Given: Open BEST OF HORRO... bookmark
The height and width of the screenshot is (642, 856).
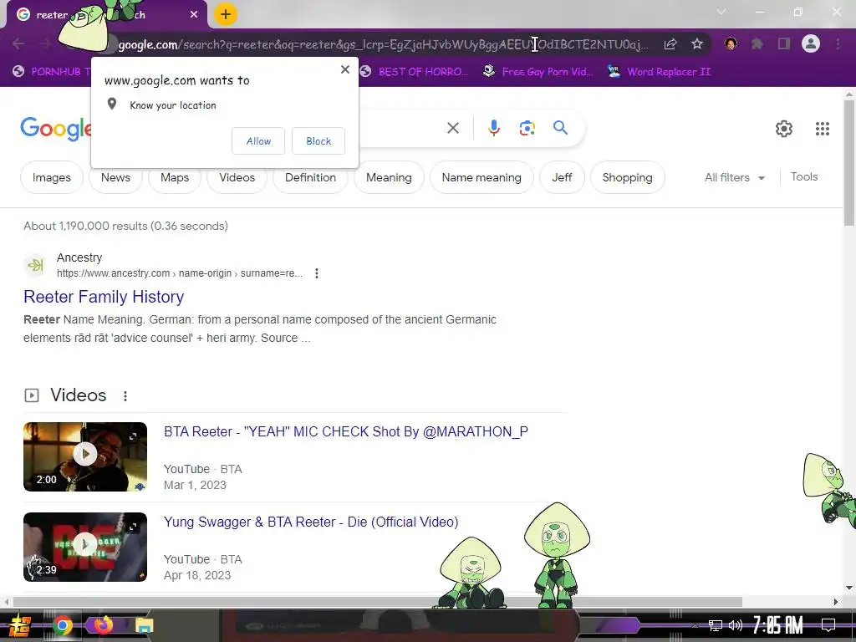Looking at the screenshot, I should point(415,72).
